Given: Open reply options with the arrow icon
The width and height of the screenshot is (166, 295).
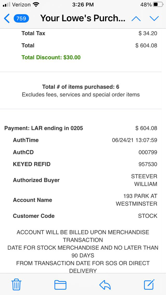Looking at the screenshot, I should (105, 285).
